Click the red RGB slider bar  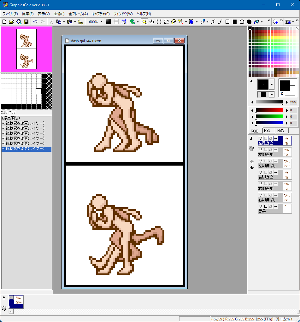[x=269, y=110]
